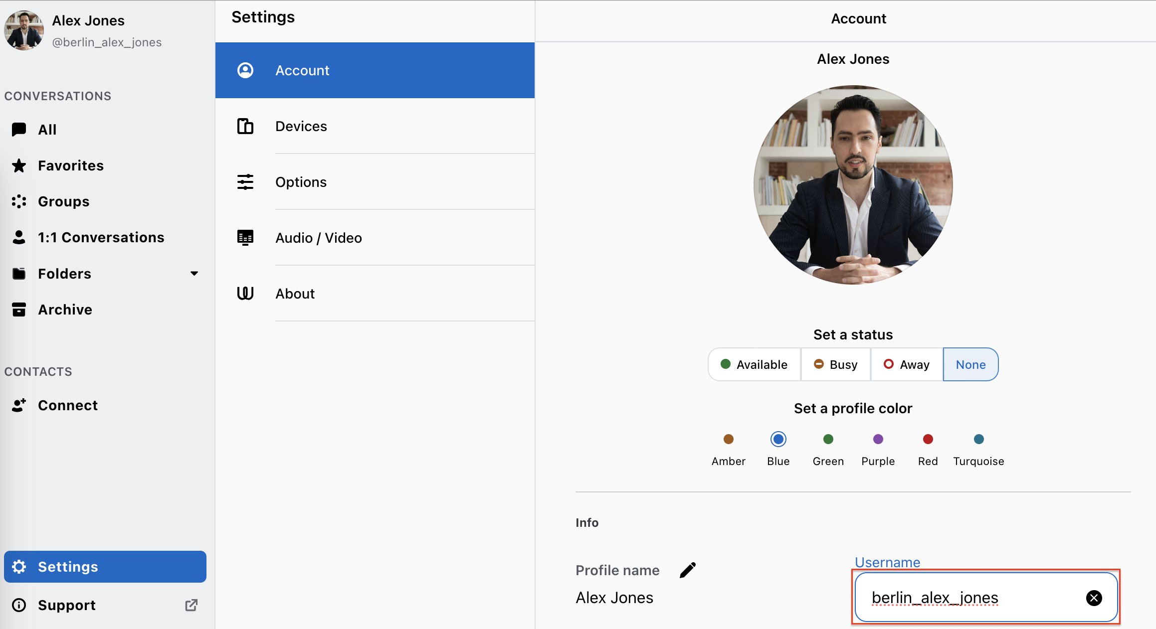Set status to Available
Screen dimensions: 1156x629
[x=754, y=364]
